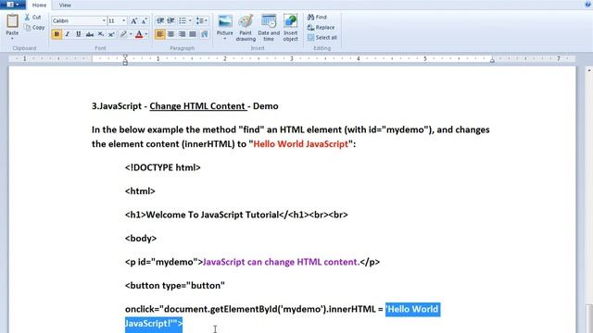Open the WordPad application menu button

coord(13,5)
